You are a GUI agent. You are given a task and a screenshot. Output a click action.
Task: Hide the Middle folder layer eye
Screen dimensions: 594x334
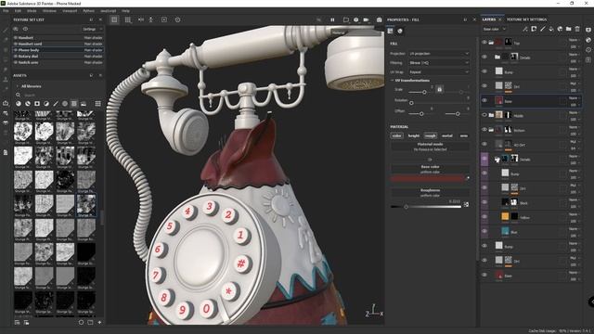point(484,115)
